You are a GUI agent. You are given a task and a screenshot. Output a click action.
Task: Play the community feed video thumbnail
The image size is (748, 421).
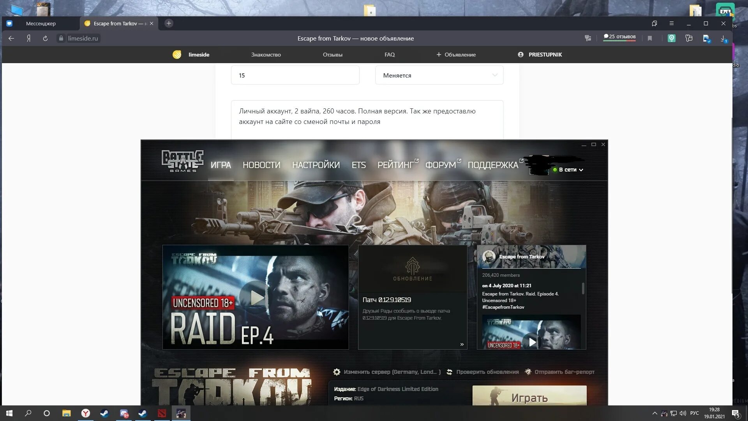tap(531, 333)
